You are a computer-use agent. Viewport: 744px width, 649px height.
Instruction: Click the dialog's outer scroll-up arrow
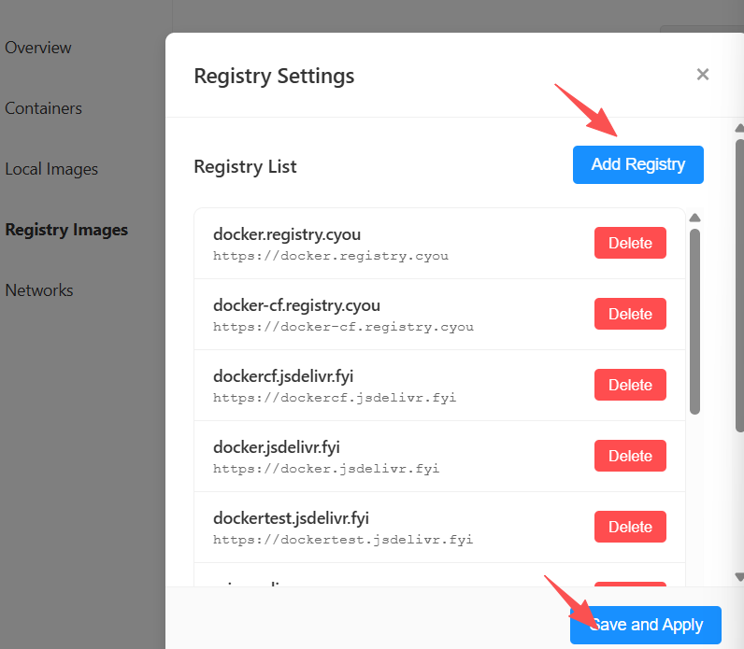tap(739, 128)
